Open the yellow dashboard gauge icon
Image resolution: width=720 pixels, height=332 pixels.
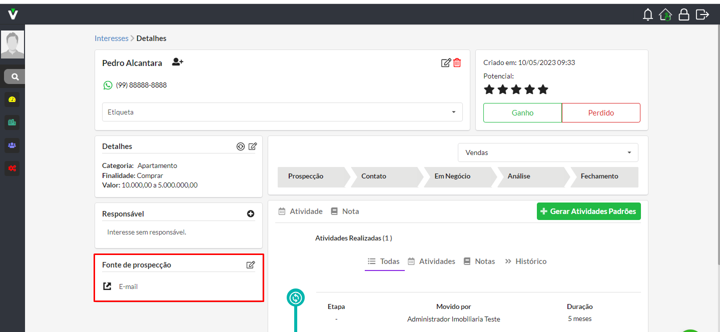[x=13, y=99]
